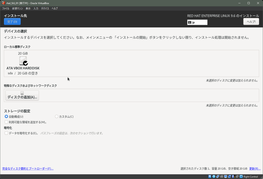The width and height of the screenshot is (263, 179).
Task: Close the VirtualBox window
Action: (258, 3)
